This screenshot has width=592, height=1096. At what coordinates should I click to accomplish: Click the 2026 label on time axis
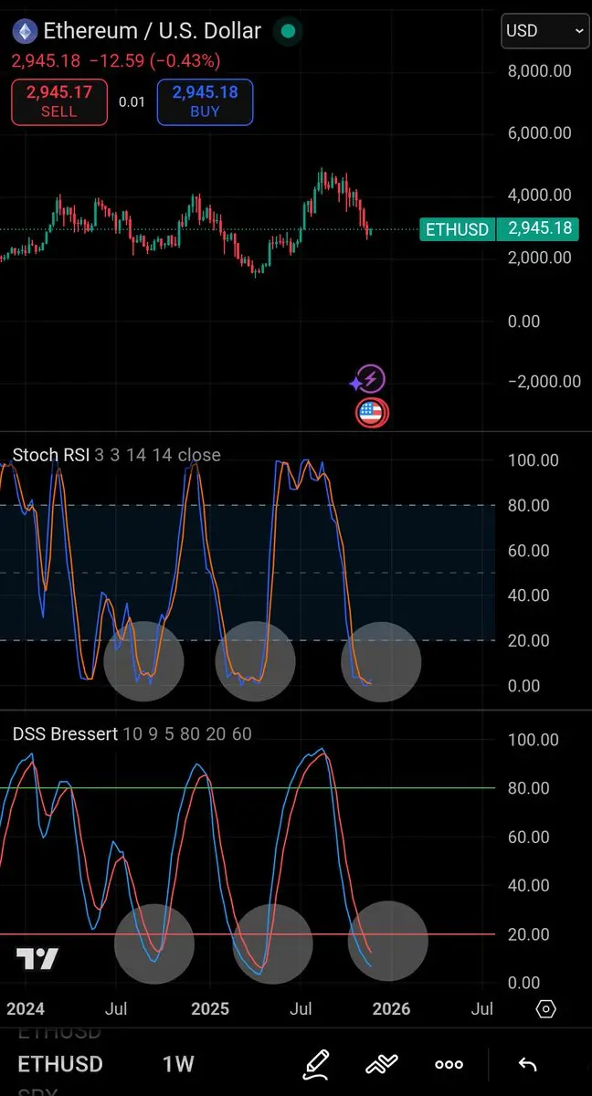[391, 1009]
